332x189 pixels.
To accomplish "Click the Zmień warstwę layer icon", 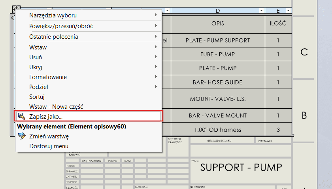I will 22,136.
